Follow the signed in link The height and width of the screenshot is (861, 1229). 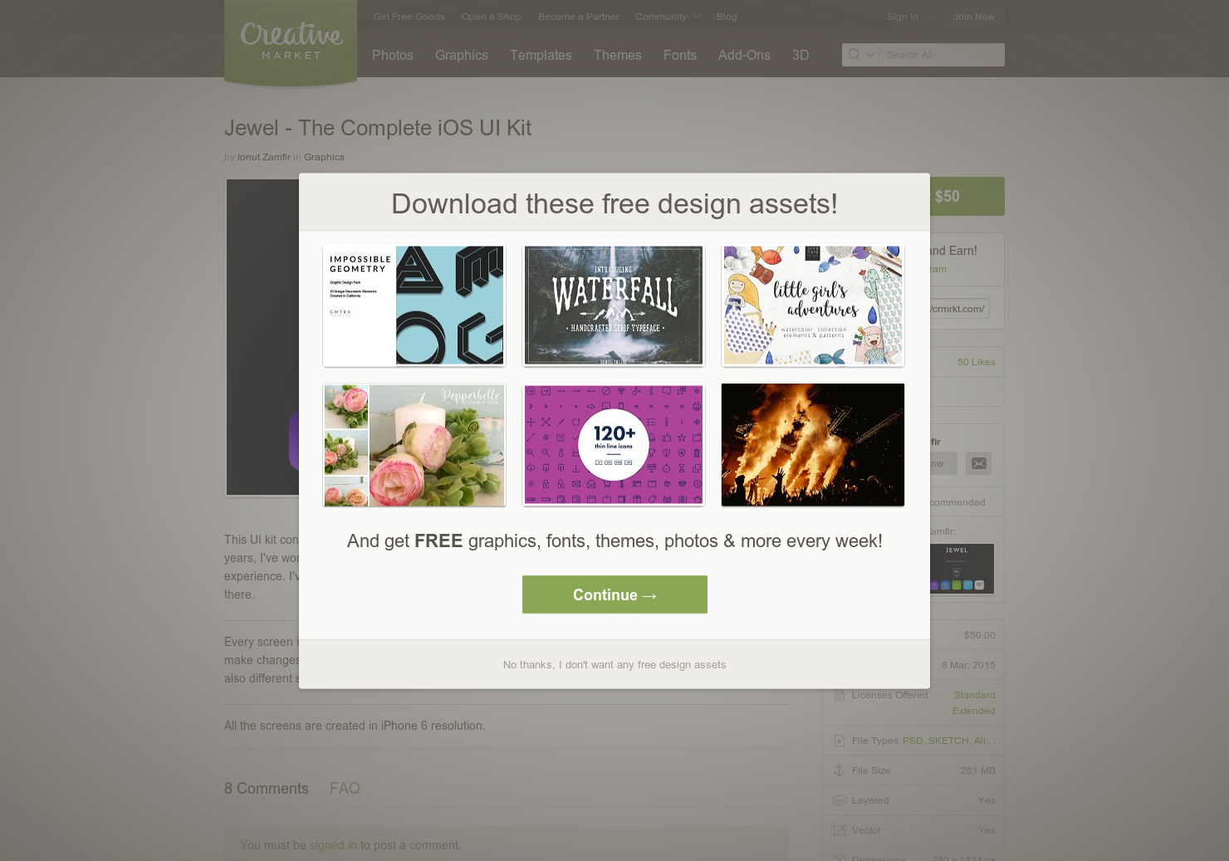tap(333, 845)
